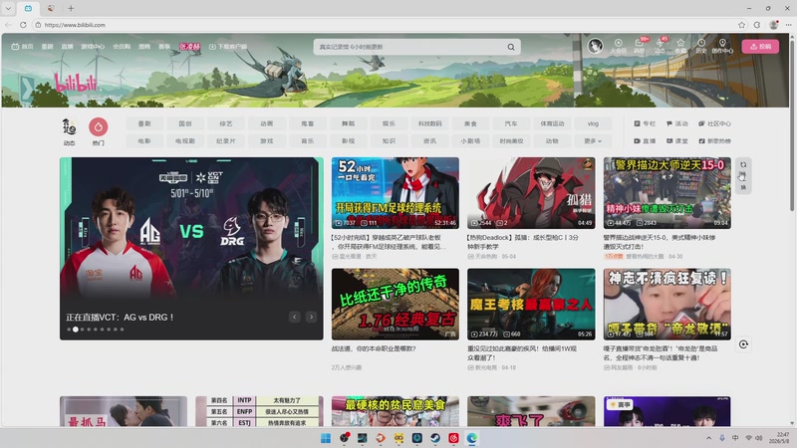Click the pink 投稿 upload button
The image size is (797, 448).
760,46
